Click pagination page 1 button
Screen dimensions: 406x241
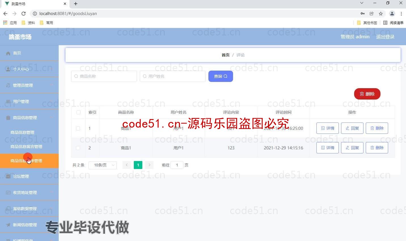tap(138, 165)
